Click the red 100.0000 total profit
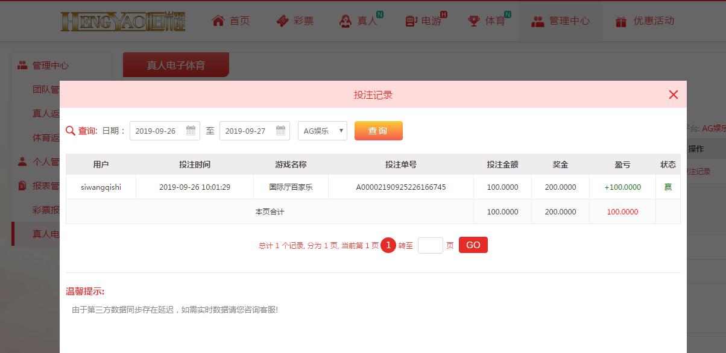Screen dimensions: 726x353 point(623,212)
